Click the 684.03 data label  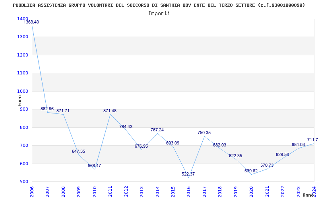(x=299, y=144)
